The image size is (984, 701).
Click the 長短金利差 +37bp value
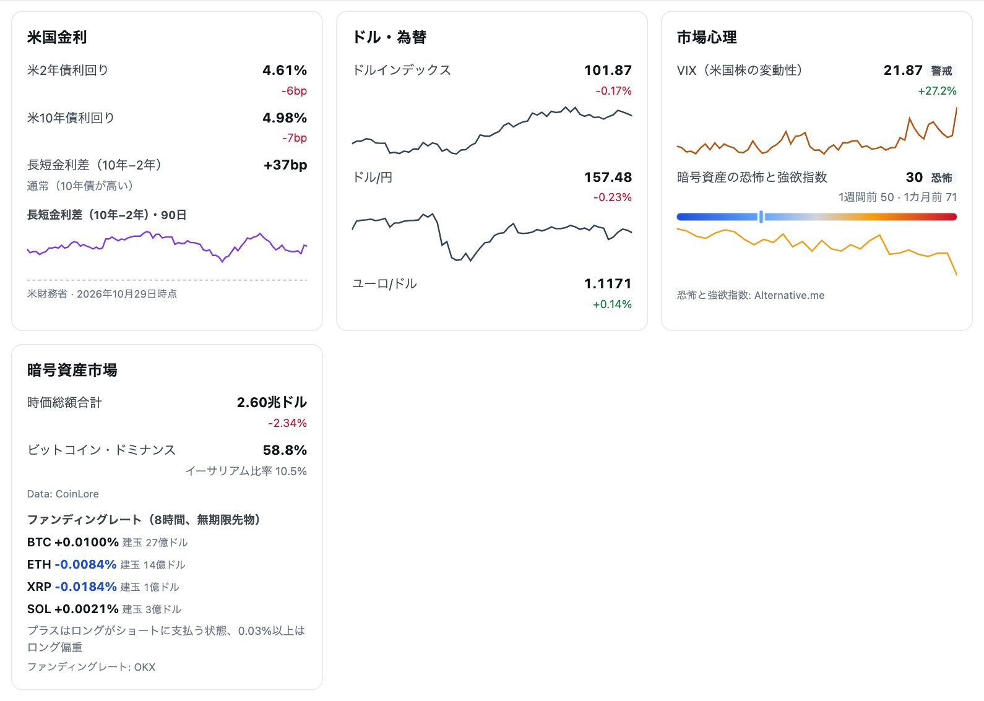click(285, 165)
